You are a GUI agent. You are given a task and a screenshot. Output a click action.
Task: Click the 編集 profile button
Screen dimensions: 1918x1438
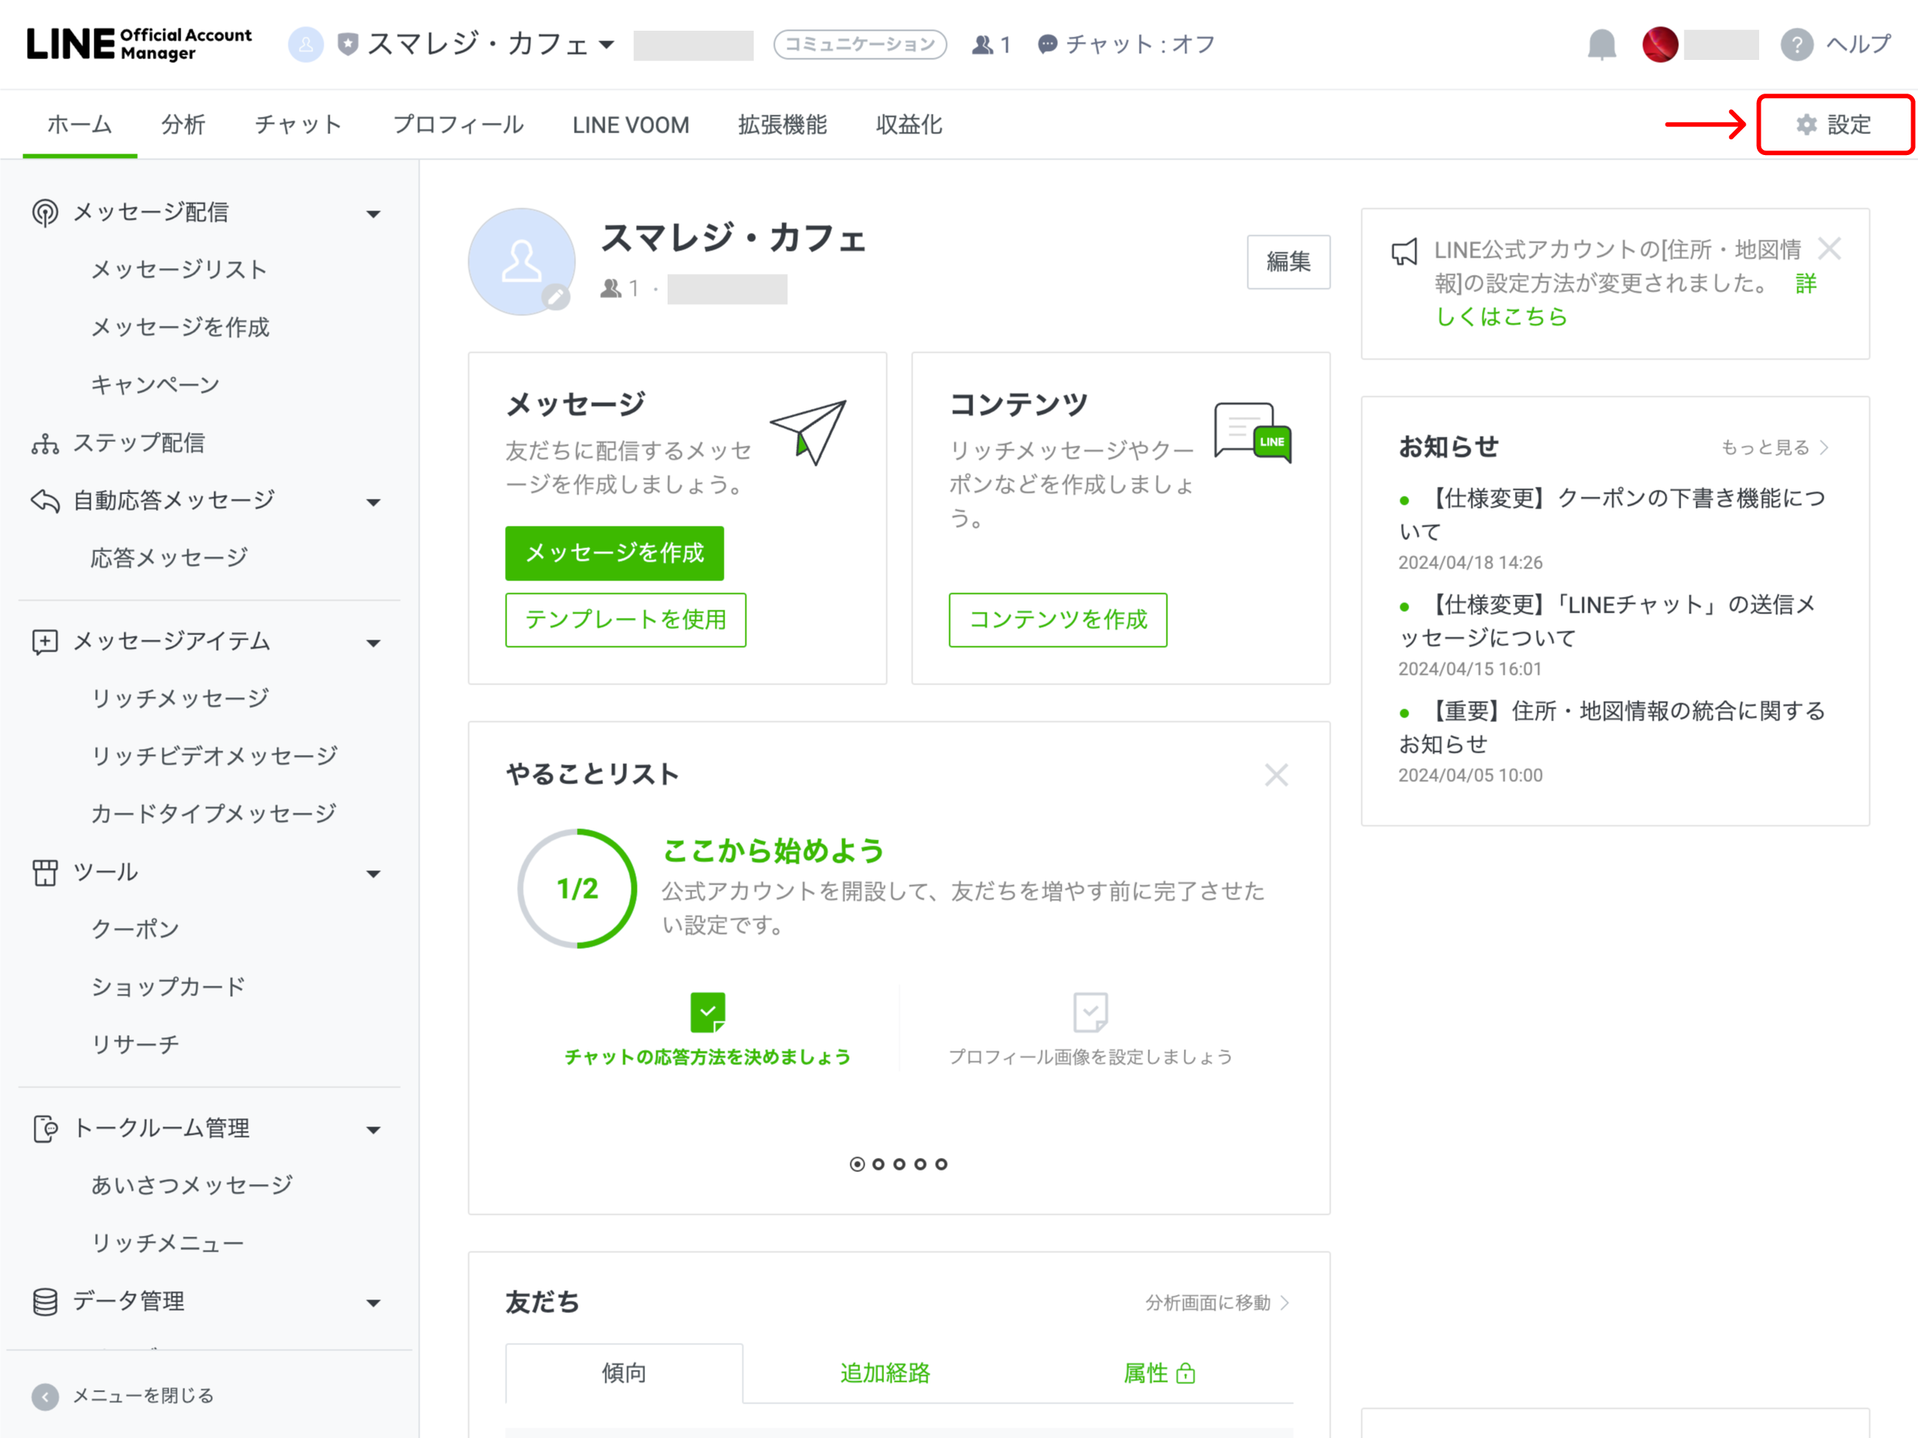(x=1288, y=262)
